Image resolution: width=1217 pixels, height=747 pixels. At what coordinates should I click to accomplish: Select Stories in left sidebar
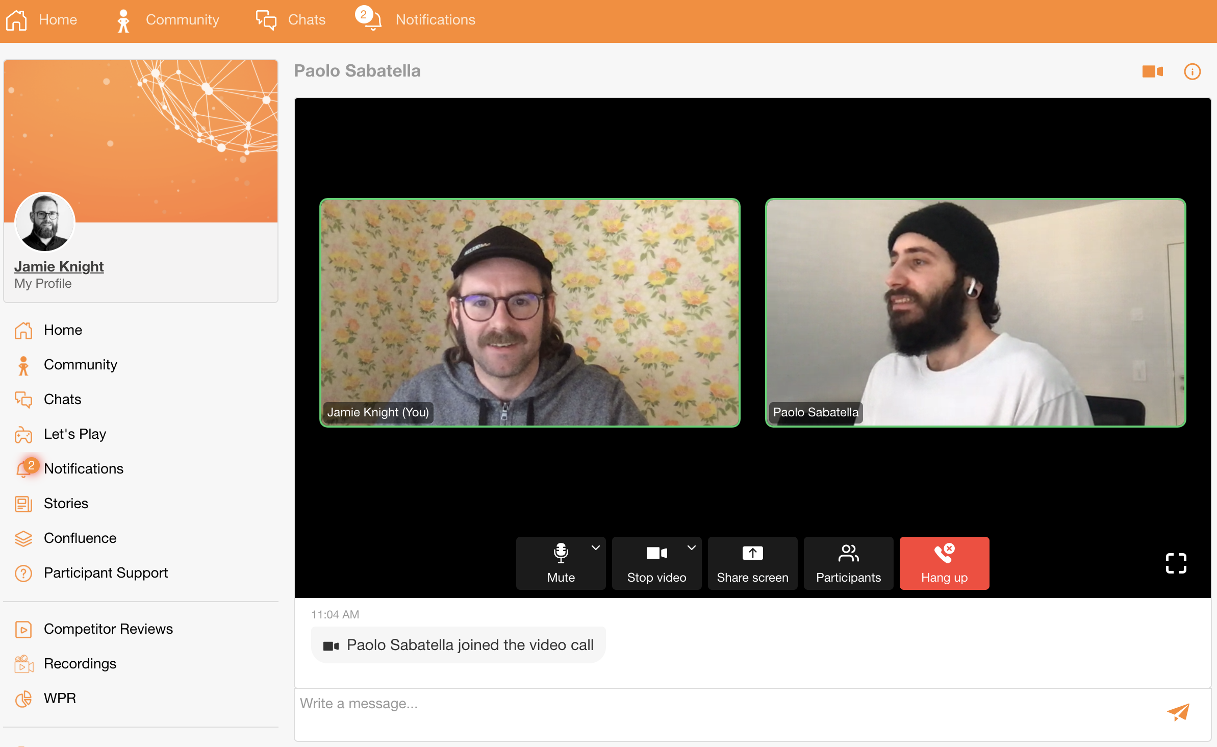click(x=66, y=504)
